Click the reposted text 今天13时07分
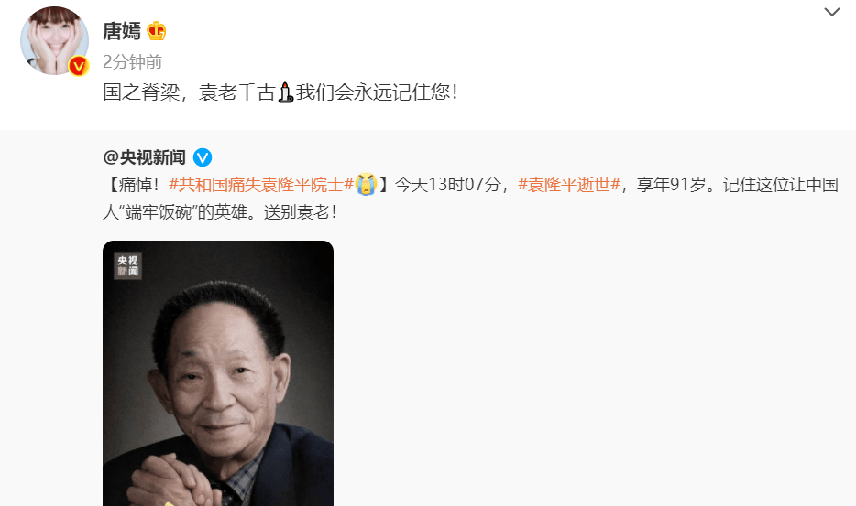The image size is (856, 506). [x=447, y=185]
